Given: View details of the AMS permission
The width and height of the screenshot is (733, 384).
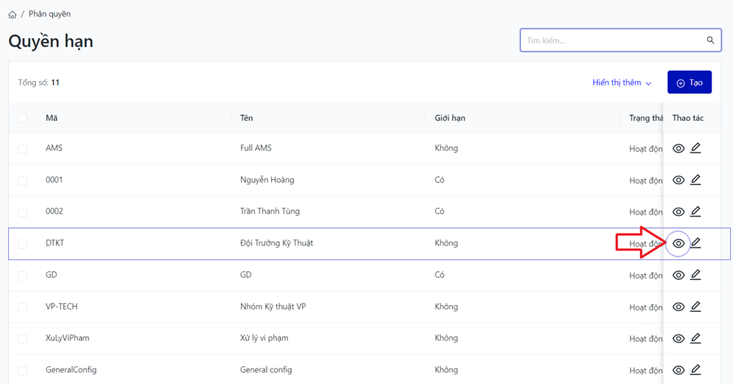Looking at the screenshot, I should point(678,149).
